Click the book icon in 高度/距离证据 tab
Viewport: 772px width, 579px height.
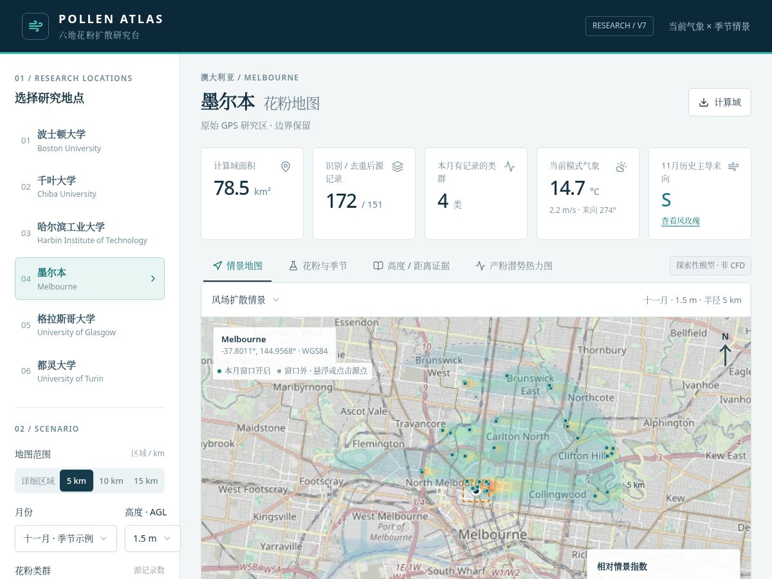click(x=378, y=266)
